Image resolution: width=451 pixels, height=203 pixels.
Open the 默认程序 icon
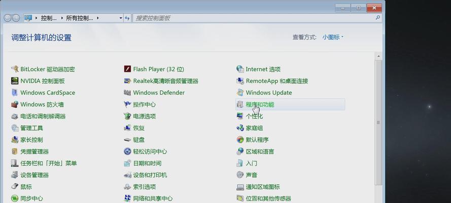click(240, 140)
